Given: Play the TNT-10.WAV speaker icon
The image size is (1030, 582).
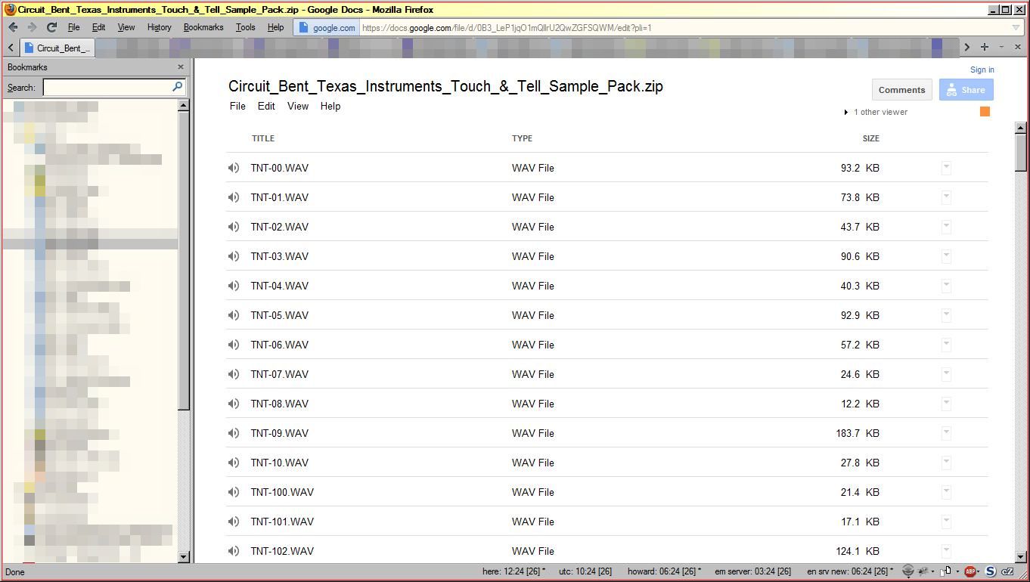Looking at the screenshot, I should [234, 463].
